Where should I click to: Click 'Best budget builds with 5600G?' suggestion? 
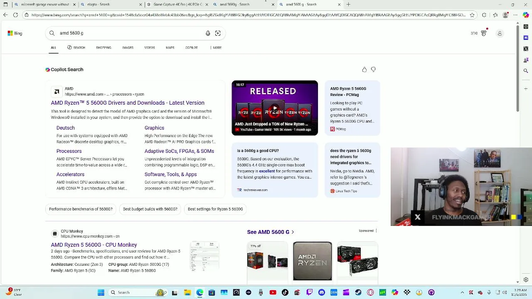pos(150,209)
